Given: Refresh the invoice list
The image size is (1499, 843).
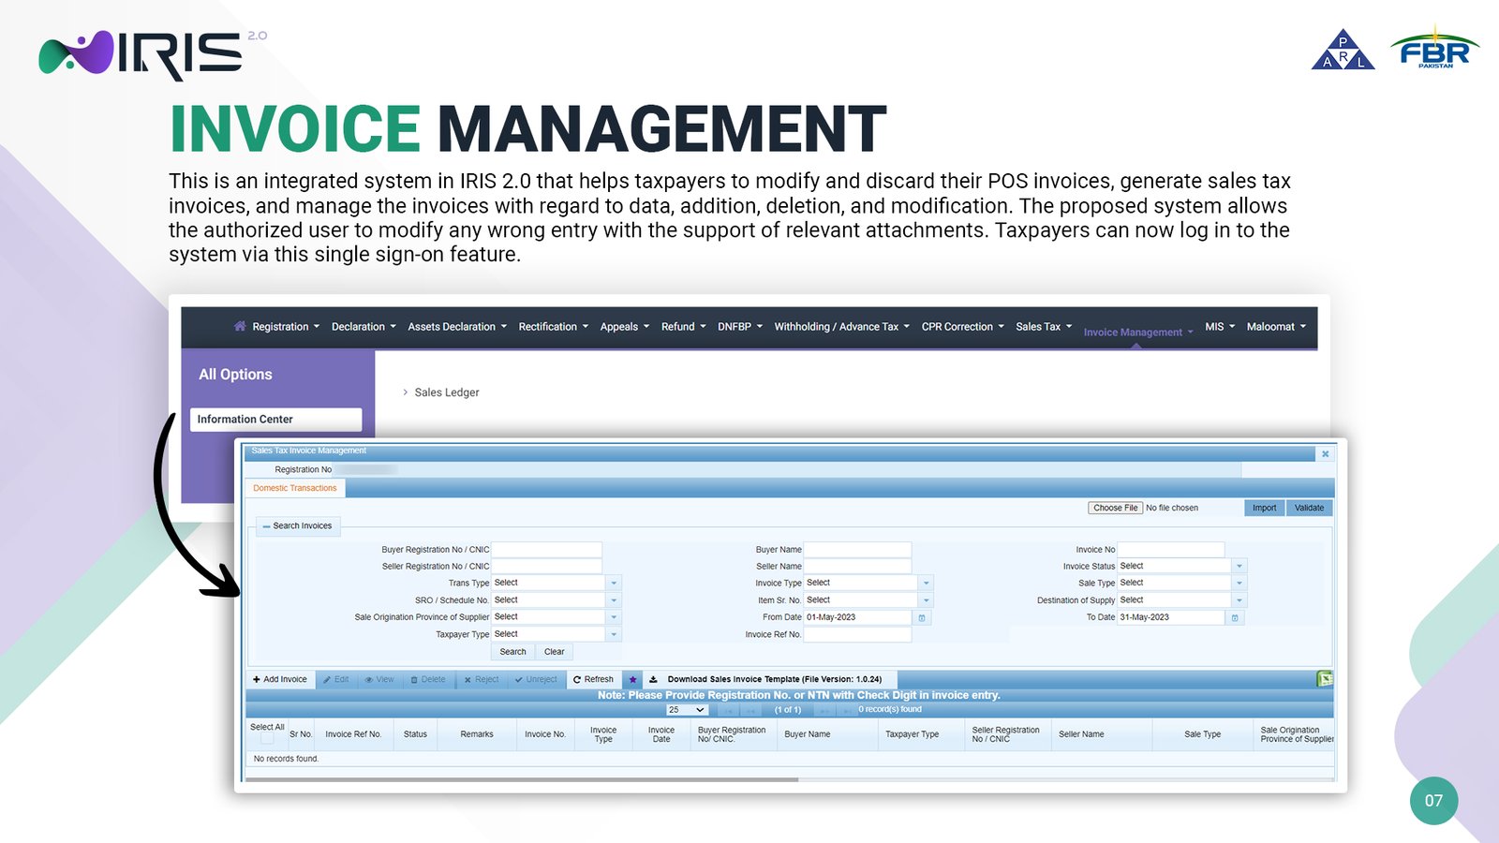Looking at the screenshot, I should point(593,680).
